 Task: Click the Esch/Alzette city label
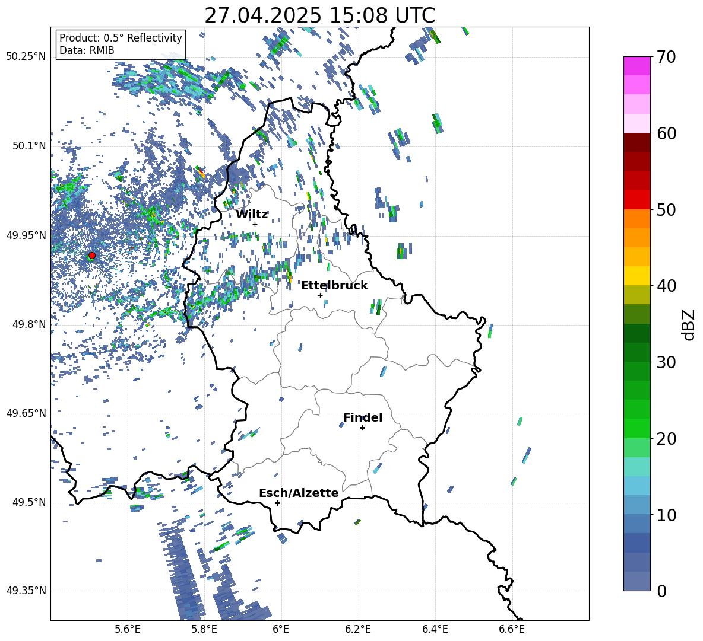(x=299, y=493)
